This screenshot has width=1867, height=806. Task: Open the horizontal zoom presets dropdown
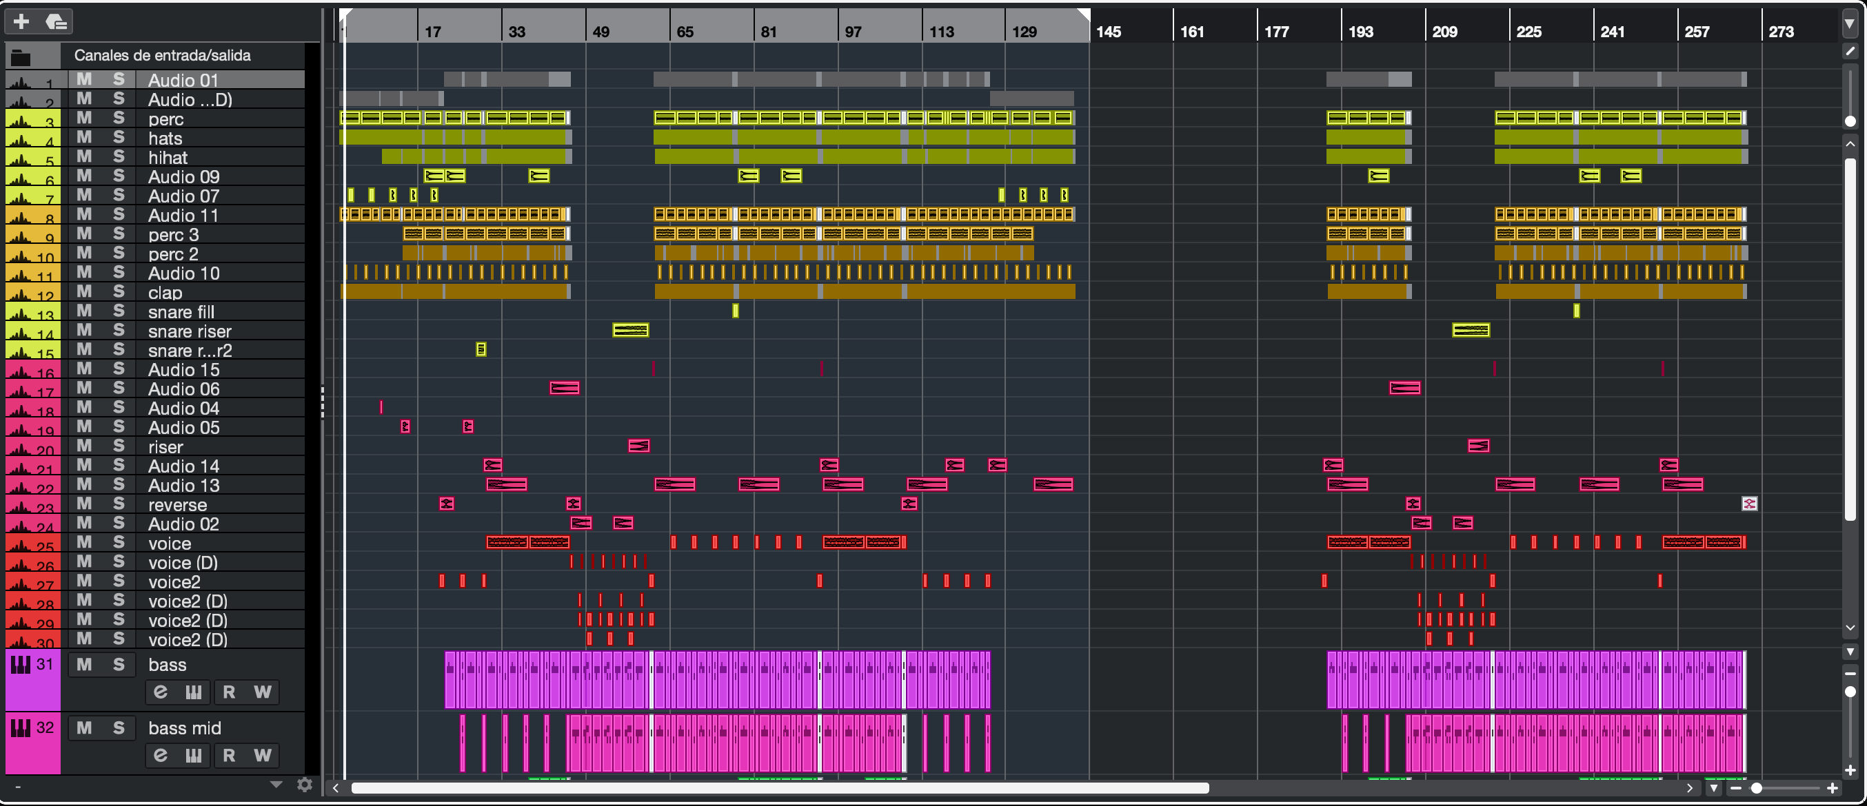coord(1714,788)
